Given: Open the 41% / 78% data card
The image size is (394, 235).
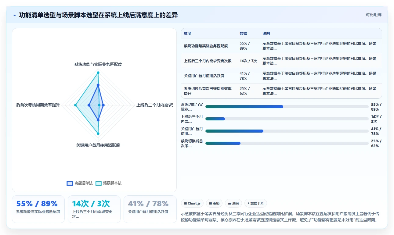Looking at the screenshot, I should [150, 209].
